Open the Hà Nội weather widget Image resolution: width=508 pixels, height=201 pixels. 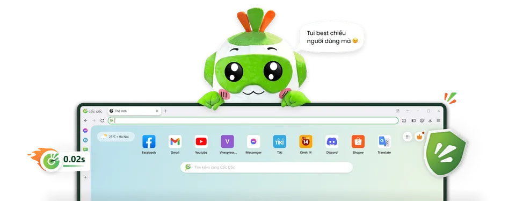[115, 137]
